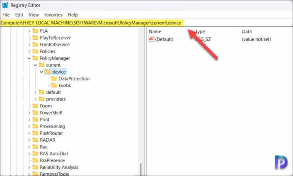This screenshot has width=293, height=176.
Task: Click the Policies folder icon
Action: (x=35, y=51)
